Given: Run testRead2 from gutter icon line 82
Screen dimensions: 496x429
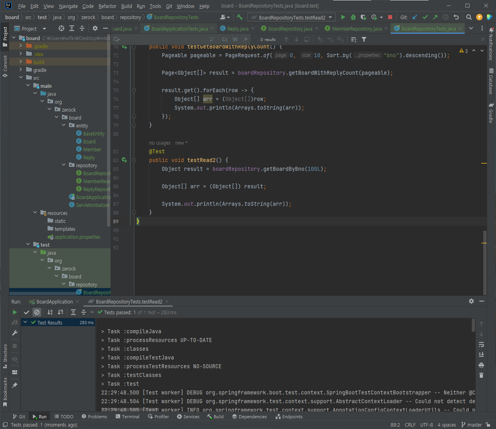Looking at the screenshot, I should click(x=124, y=160).
